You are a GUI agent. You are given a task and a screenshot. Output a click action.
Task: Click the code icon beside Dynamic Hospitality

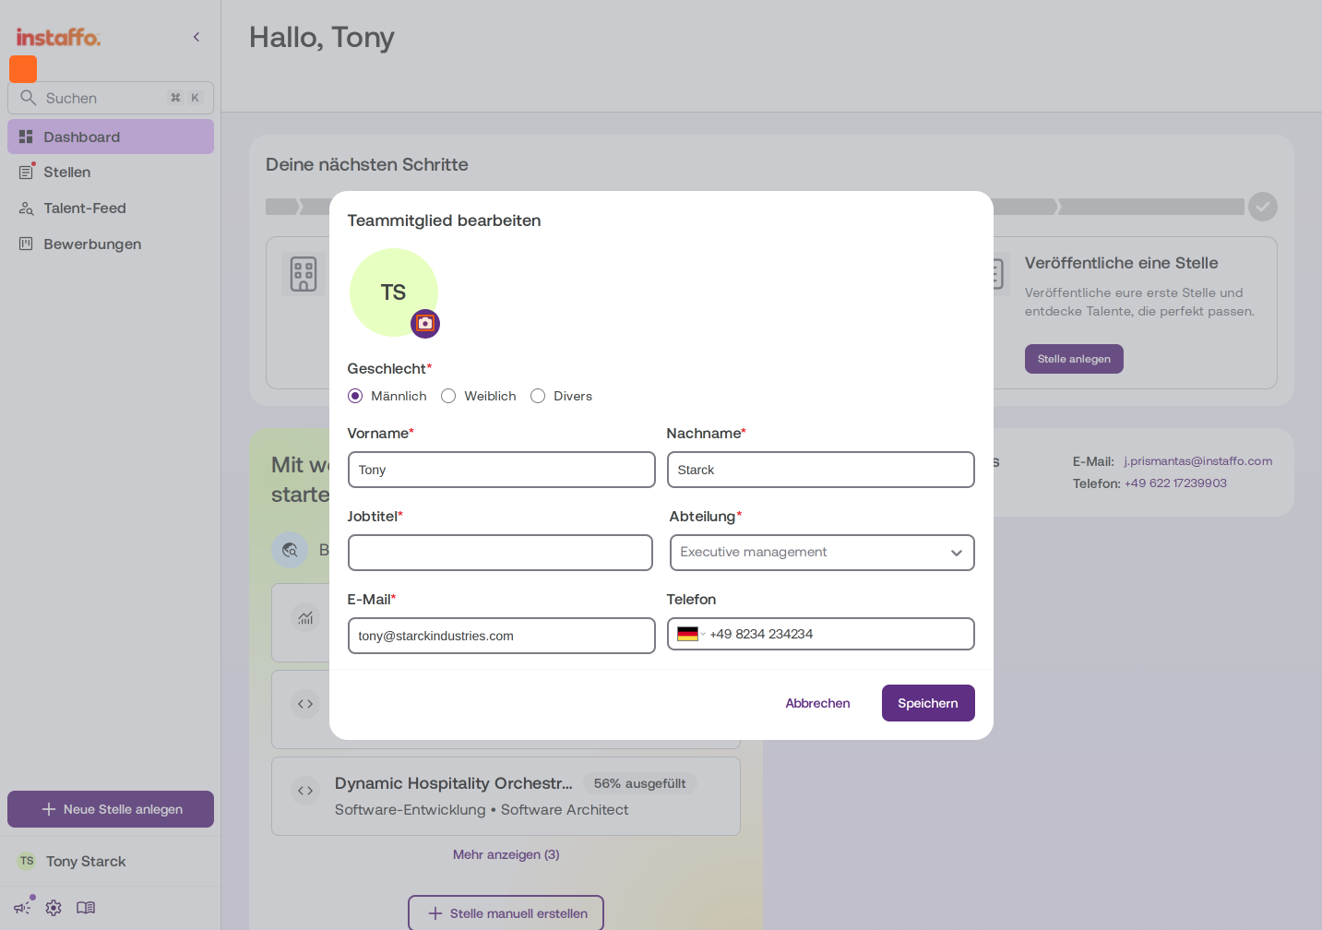305,791
